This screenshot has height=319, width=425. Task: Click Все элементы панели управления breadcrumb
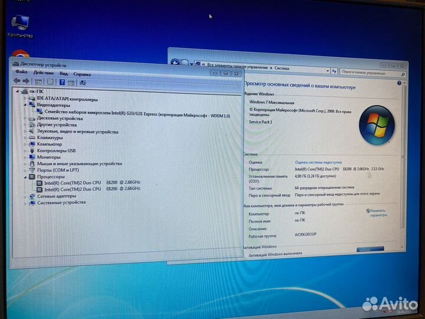click(x=237, y=66)
